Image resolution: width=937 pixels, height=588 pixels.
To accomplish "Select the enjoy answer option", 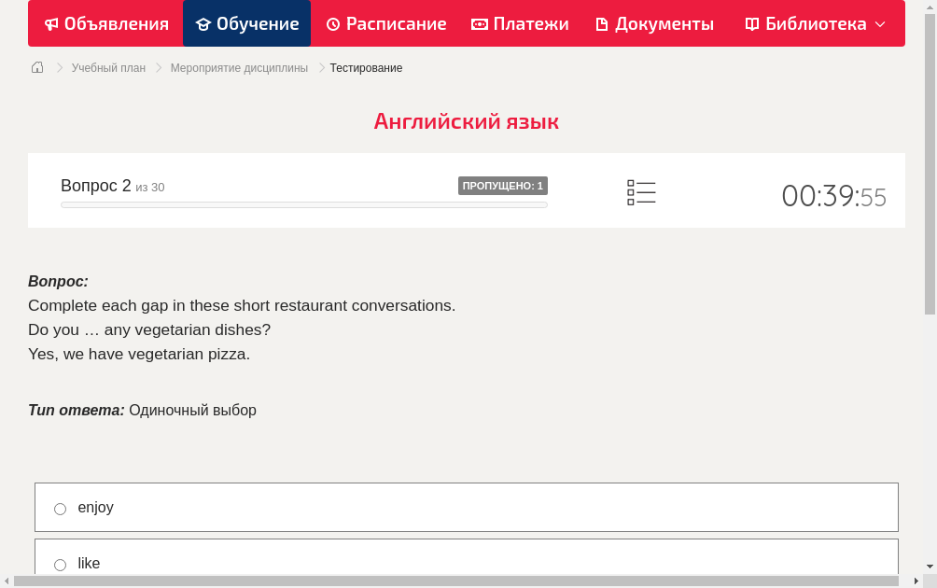I will [60, 509].
